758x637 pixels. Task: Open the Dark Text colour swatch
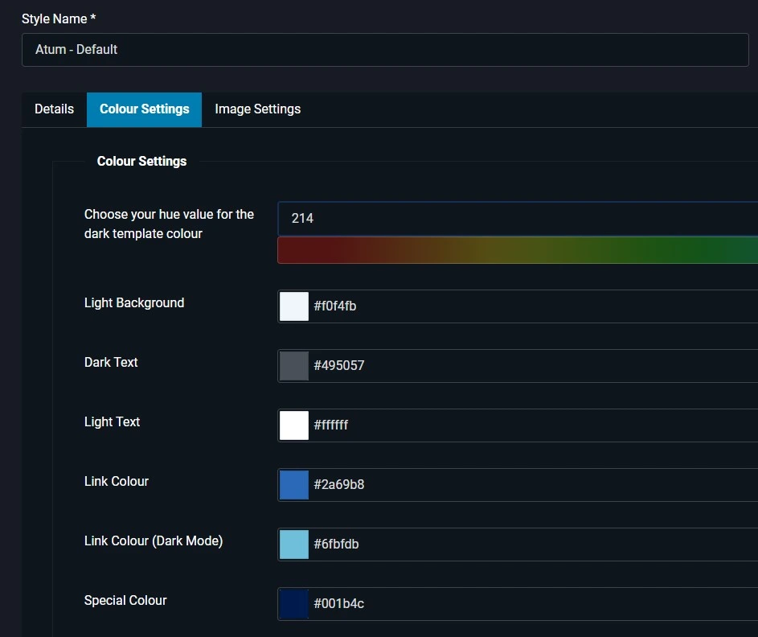pyautogui.click(x=294, y=366)
